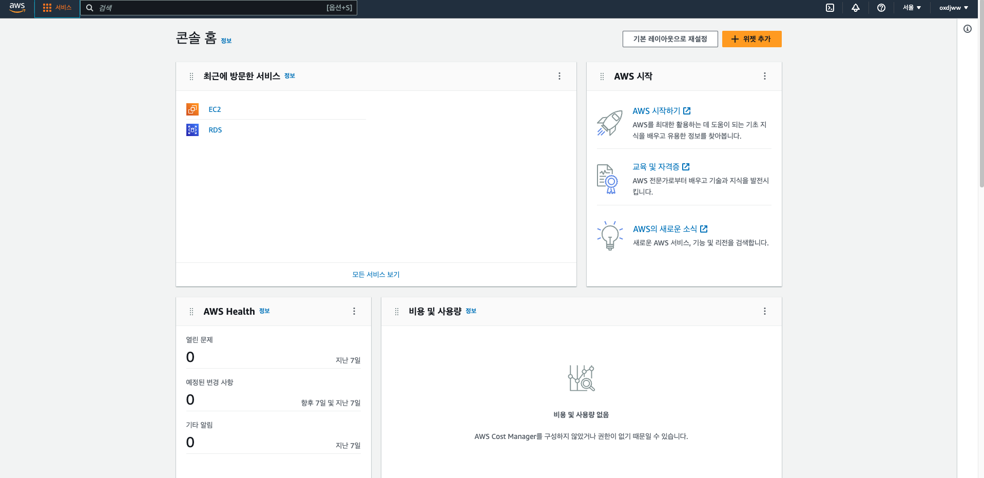The image size is (984, 478).
Task: Open the options menu of AWS 시작 widget
Action: (x=765, y=76)
